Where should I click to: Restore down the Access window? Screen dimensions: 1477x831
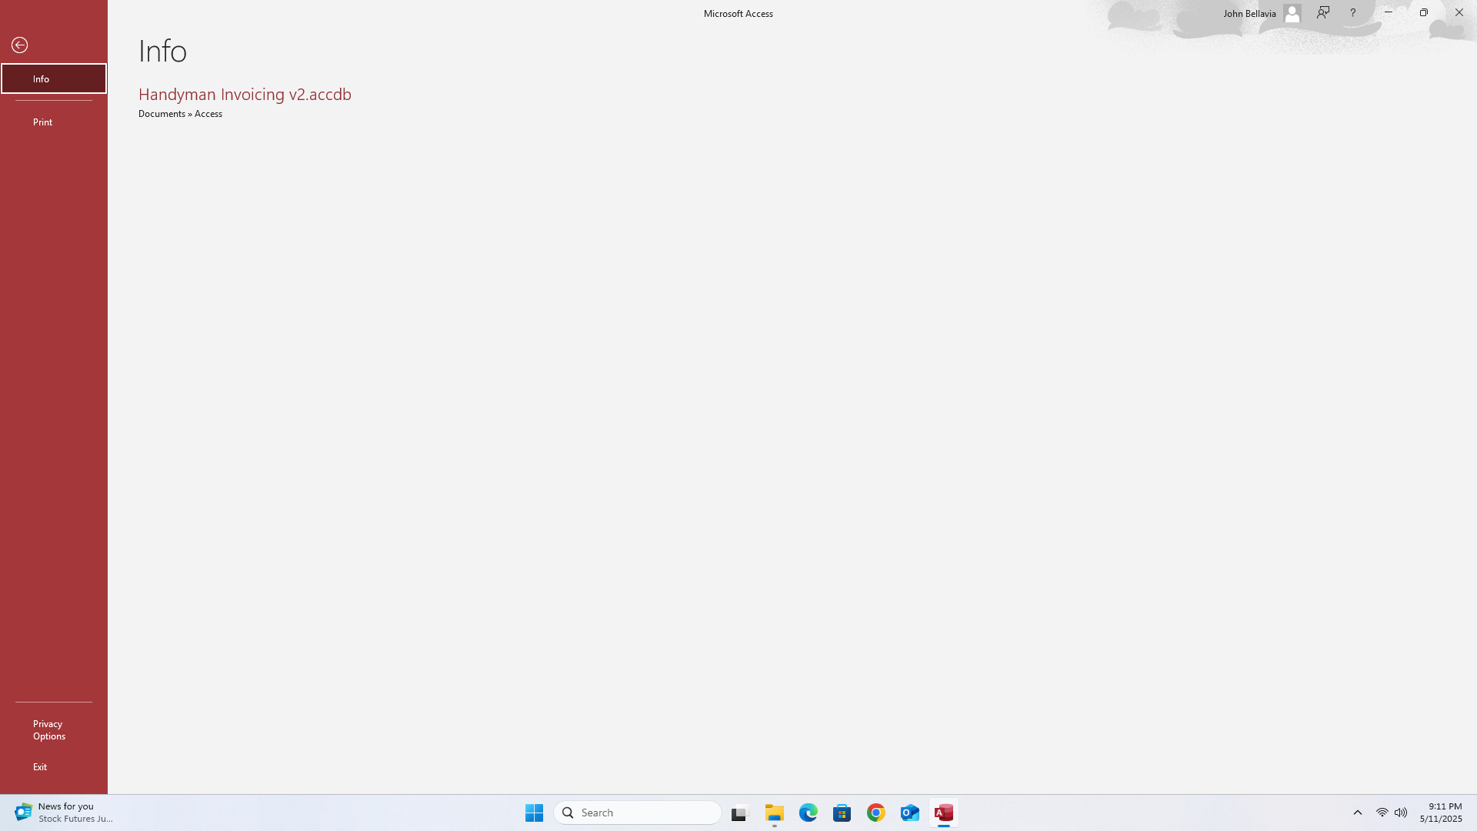click(x=1424, y=12)
